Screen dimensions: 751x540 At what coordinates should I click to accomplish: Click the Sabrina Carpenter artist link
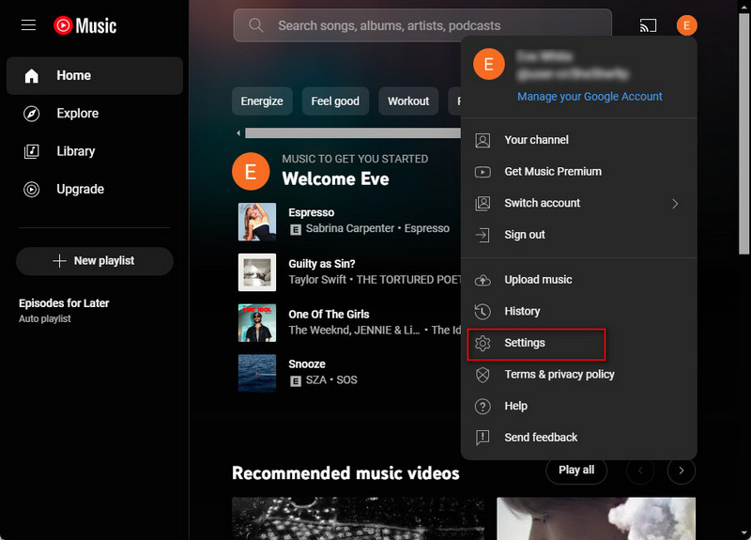(349, 228)
